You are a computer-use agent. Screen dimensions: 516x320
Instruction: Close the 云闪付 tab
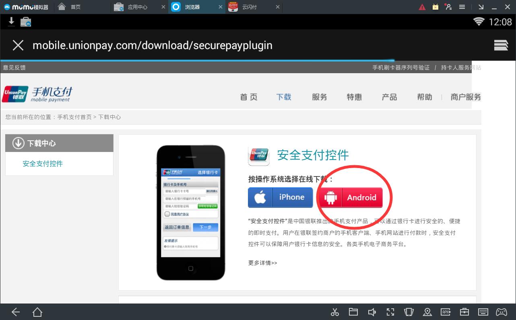pos(278,7)
